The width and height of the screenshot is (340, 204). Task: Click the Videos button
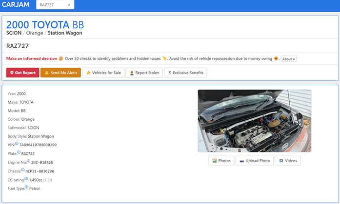(x=288, y=161)
